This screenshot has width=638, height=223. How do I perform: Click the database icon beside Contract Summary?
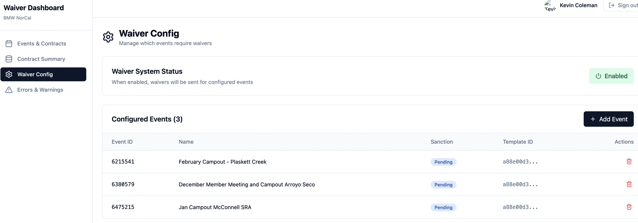tap(9, 59)
